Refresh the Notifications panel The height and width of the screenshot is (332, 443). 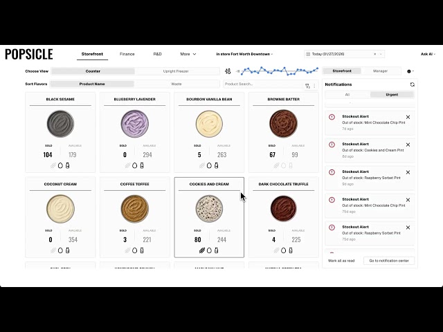click(413, 84)
